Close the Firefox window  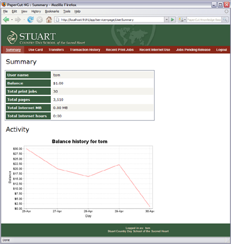(x=226, y=5)
